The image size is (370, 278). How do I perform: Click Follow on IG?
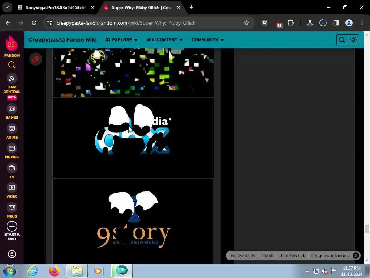tap(242, 256)
